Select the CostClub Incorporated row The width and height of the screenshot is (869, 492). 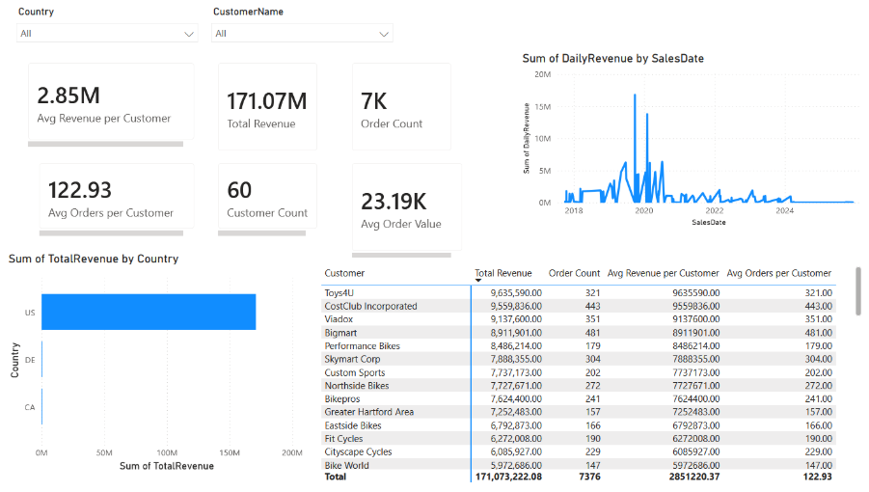(x=579, y=306)
